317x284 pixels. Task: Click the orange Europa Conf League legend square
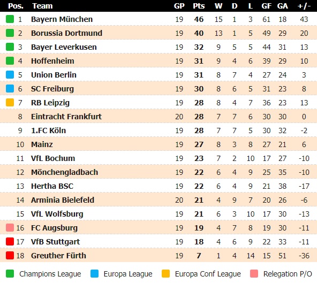(165, 274)
